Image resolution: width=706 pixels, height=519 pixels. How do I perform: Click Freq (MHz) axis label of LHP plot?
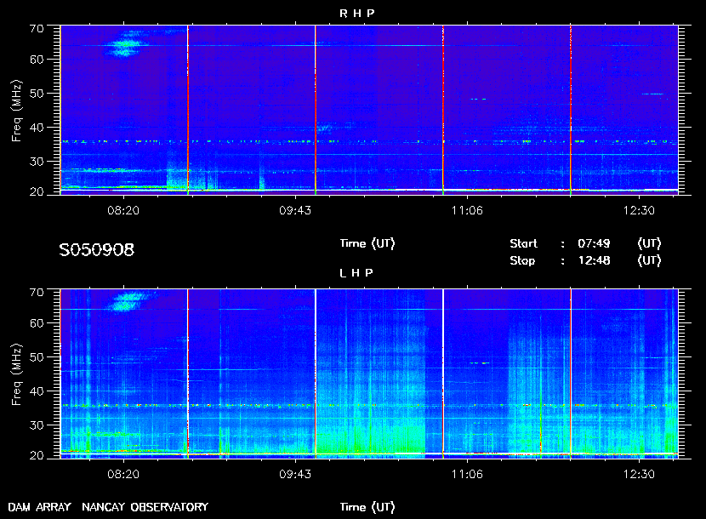click(x=16, y=375)
